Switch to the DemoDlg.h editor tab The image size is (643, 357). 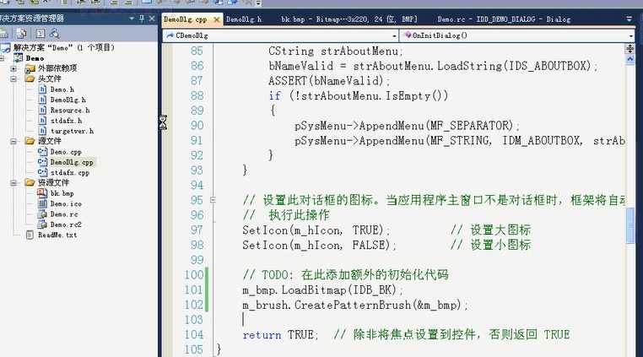point(244,19)
